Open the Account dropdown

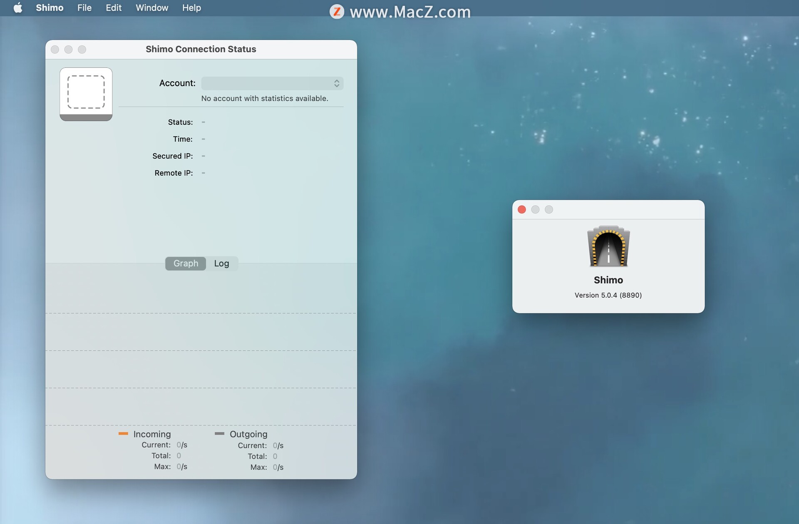tap(272, 83)
